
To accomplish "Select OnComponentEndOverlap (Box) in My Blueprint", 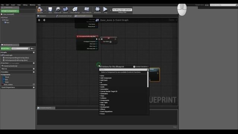I will (16, 60).
